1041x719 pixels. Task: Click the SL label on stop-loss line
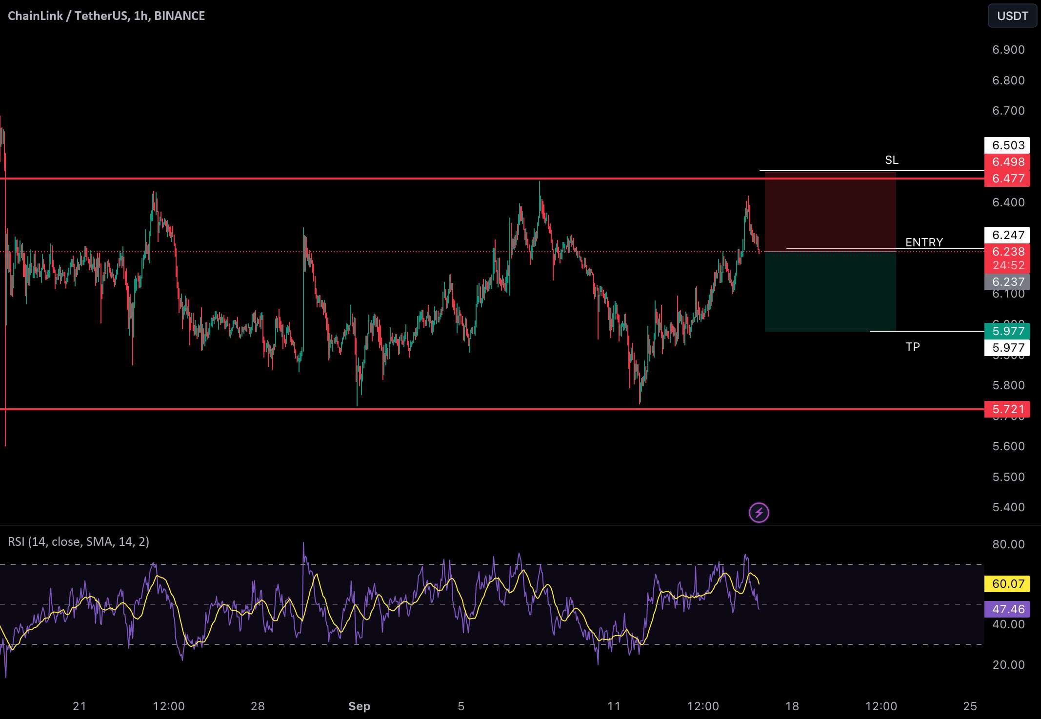pyautogui.click(x=891, y=160)
